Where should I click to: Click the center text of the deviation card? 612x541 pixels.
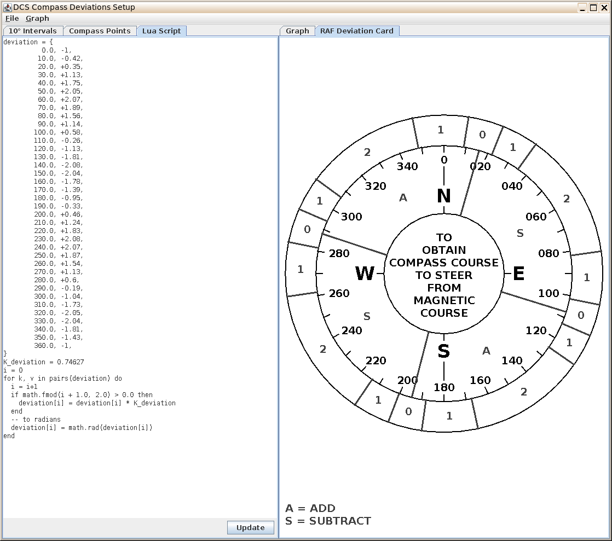[x=444, y=275]
